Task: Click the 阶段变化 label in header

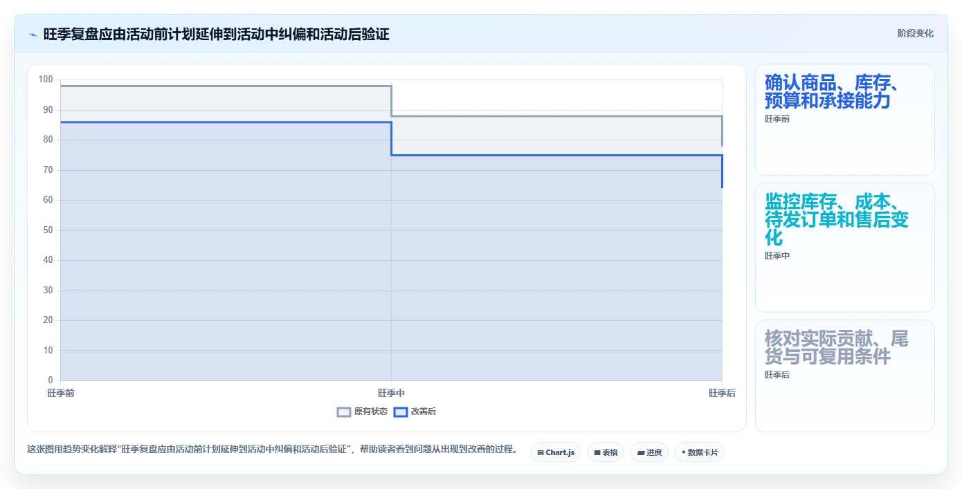Action: tap(915, 33)
